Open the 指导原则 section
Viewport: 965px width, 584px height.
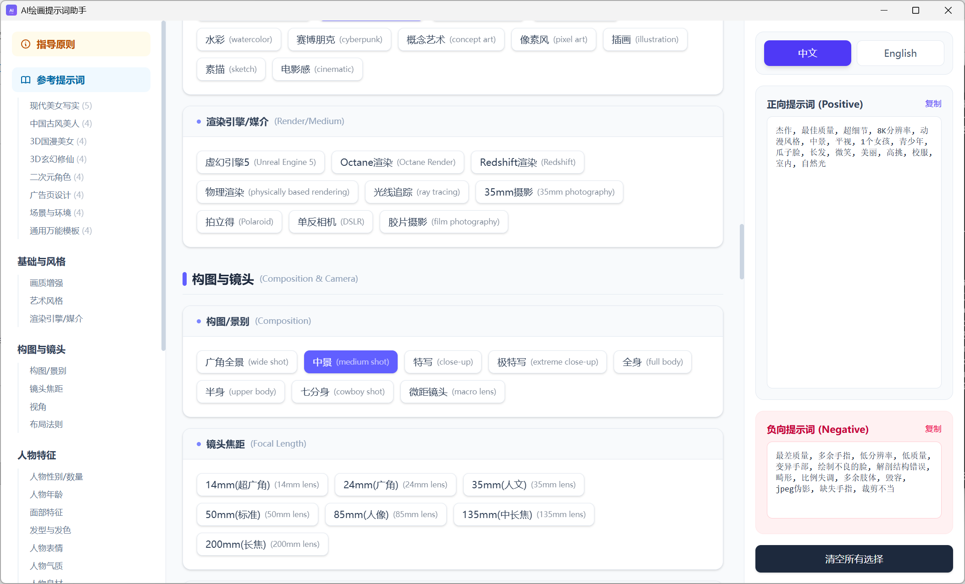click(81, 44)
